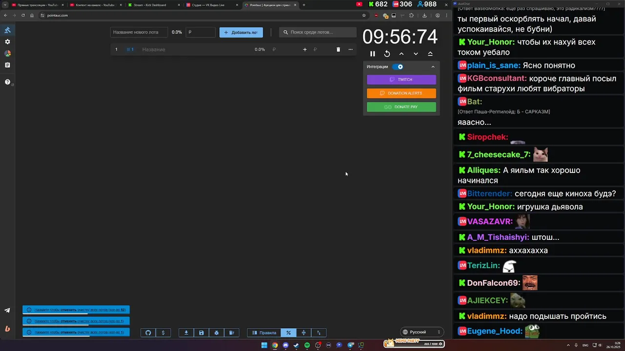This screenshot has height=351, width=625.
Task: Clear all lots with the sweep icon
Action: 231,332
